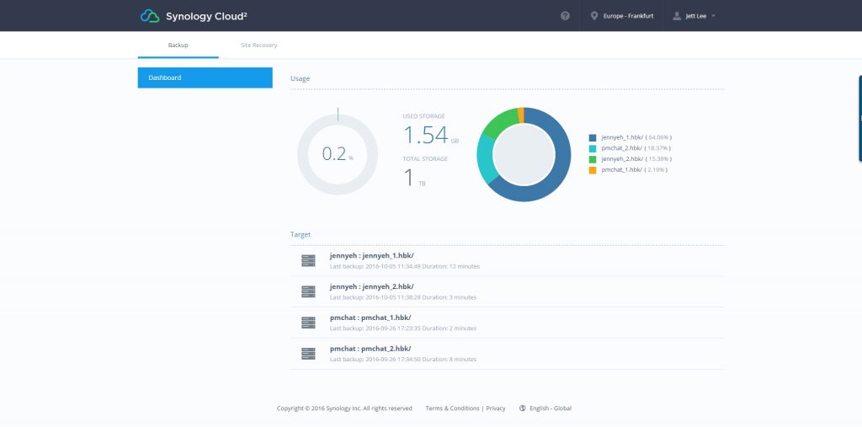Select Dashboard in the sidebar
This screenshot has height=427, width=862.
click(205, 77)
